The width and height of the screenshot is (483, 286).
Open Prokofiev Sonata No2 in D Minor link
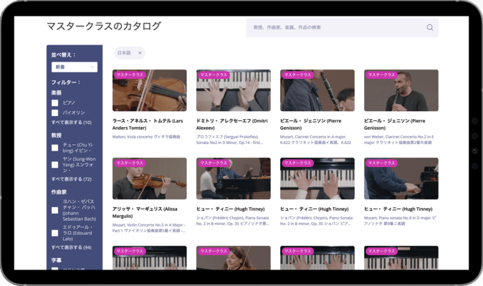(x=229, y=140)
